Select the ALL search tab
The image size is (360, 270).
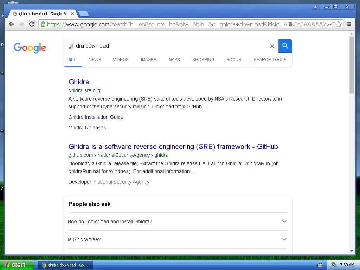(72, 60)
